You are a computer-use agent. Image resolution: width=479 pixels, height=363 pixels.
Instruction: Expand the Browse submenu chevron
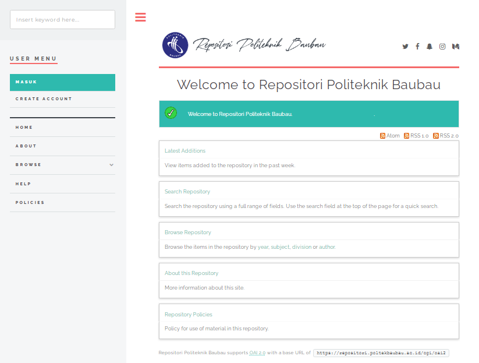tap(111, 165)
